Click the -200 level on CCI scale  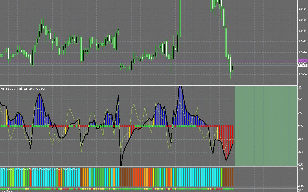(301, 153)
